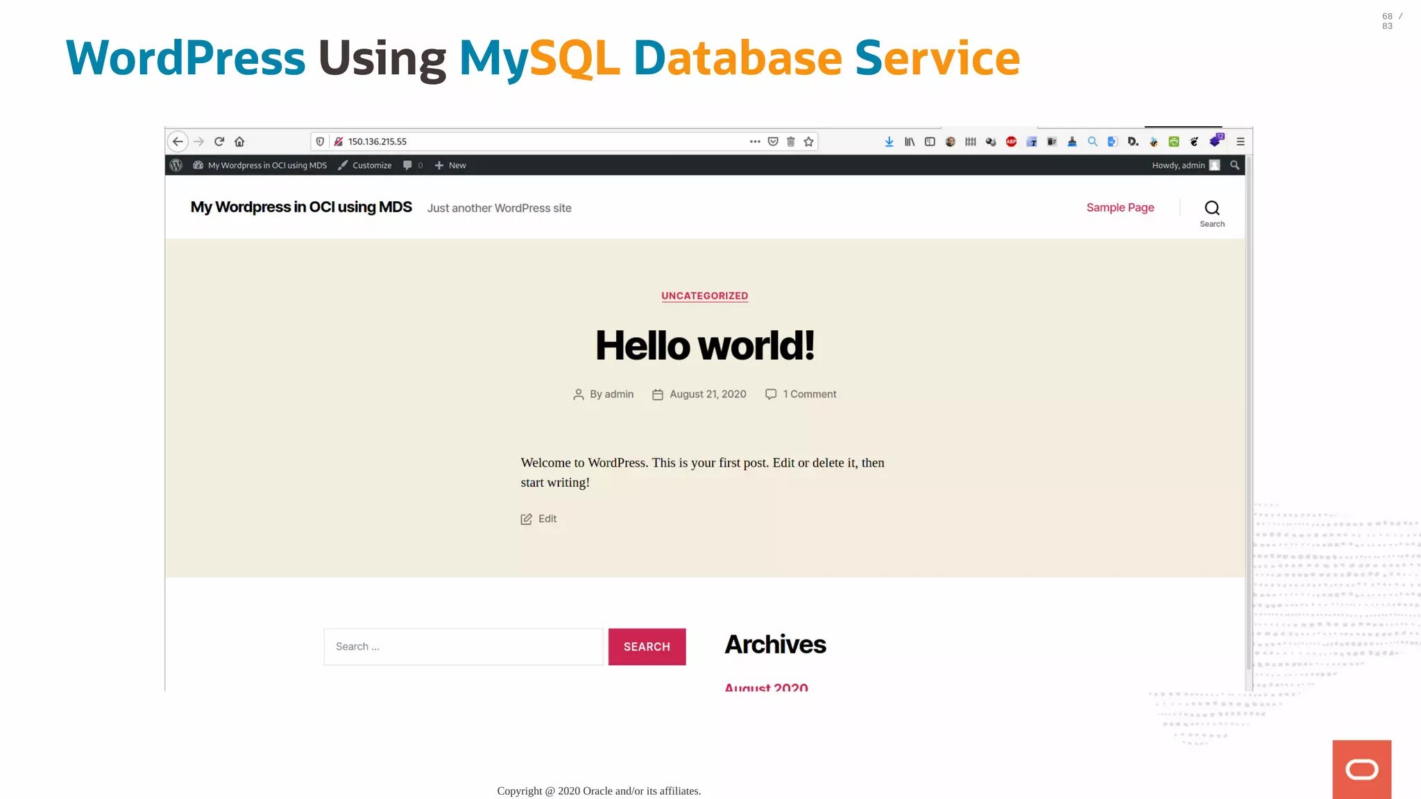The image size is (1421, 799).
Task: Open the Firefox hamburger menu
Action: pos(1241,141)
